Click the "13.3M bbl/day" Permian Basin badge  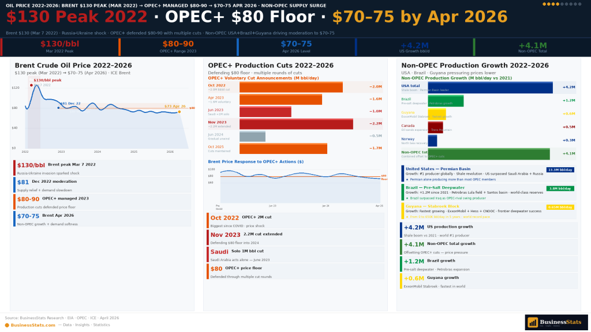[x=560, y=170]
